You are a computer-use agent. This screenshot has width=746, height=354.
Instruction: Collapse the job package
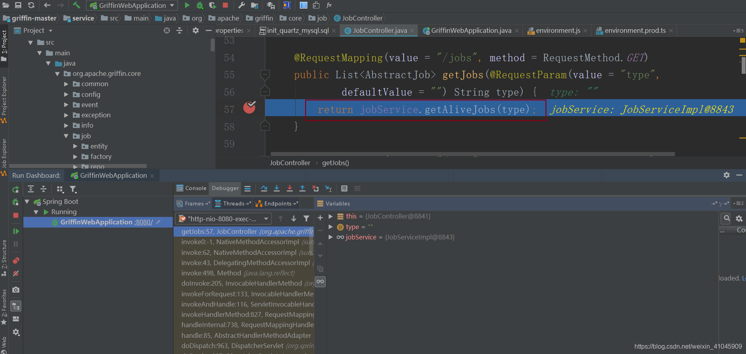(66, 136)
